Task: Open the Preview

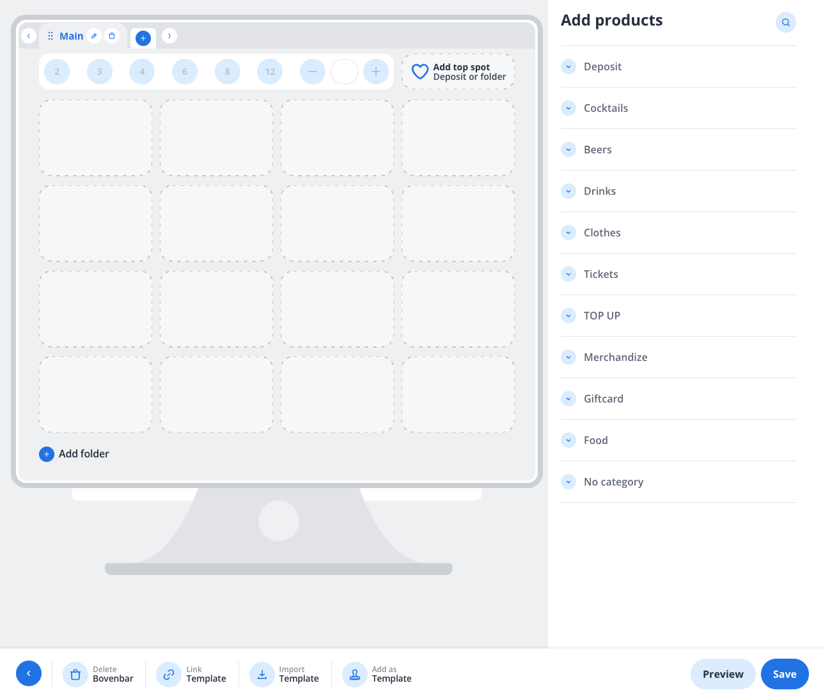Action: (723, 674)
